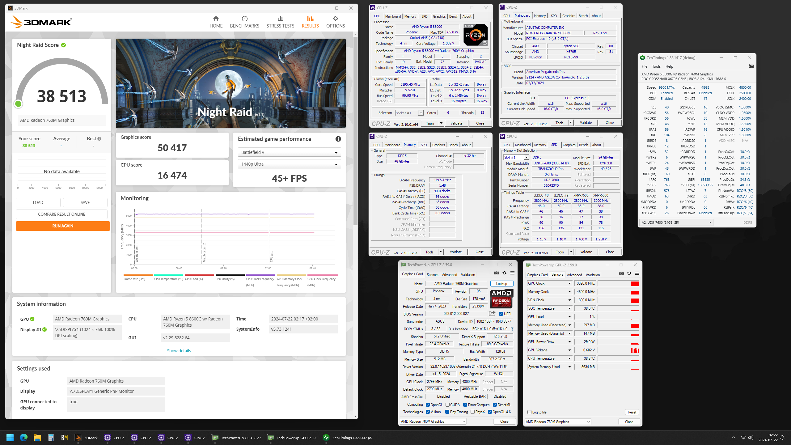Viewport: 791px width, 445px height.
Task: Open the Battlefield V game dropdown
Action: pos(289,152)
